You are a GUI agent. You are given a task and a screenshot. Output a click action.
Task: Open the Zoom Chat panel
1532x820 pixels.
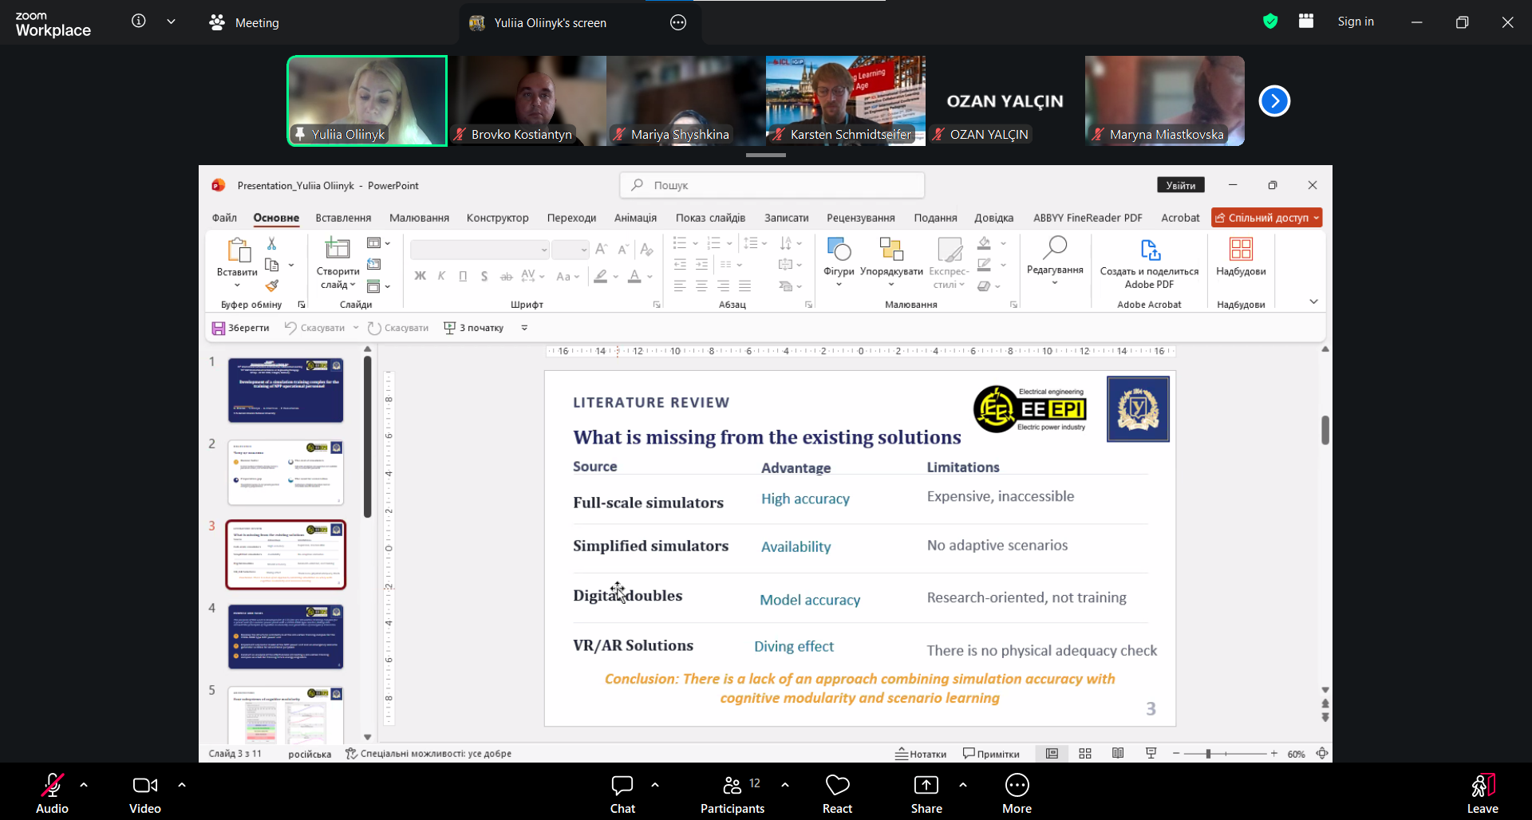point(622,794)
